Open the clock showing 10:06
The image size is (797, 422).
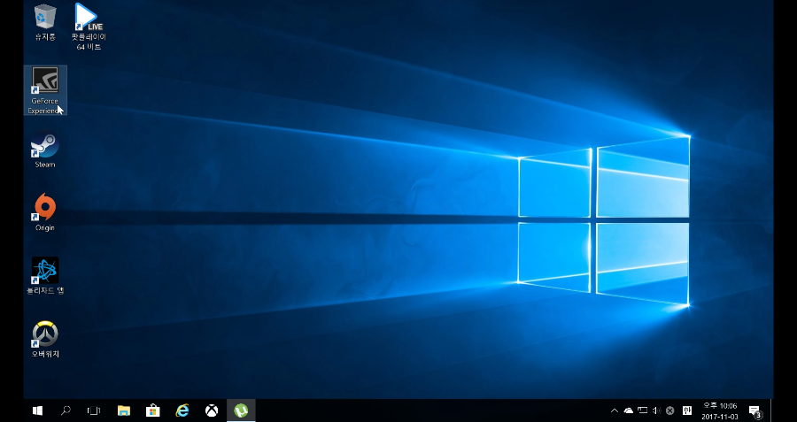(720, 410)
